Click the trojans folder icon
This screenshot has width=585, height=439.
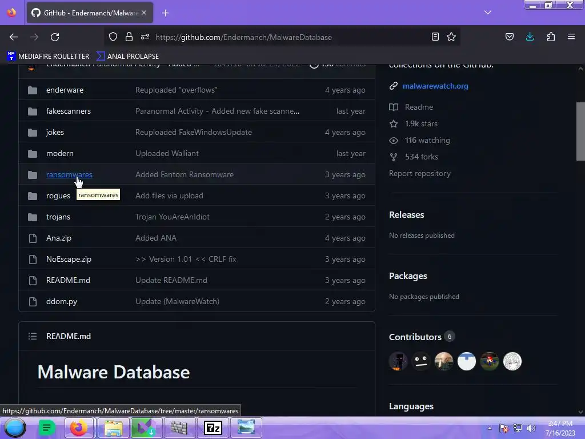(33, 217)
